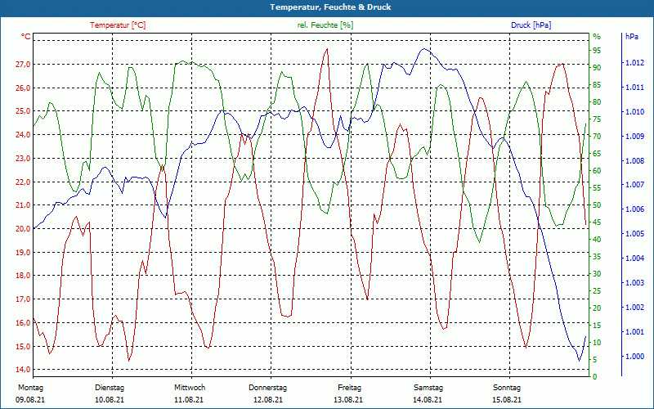Image resolution: width=654 pixels, height=409 pixels.
Task: Click the Druck [hPa] legend label
Action: tap(531, 25)
